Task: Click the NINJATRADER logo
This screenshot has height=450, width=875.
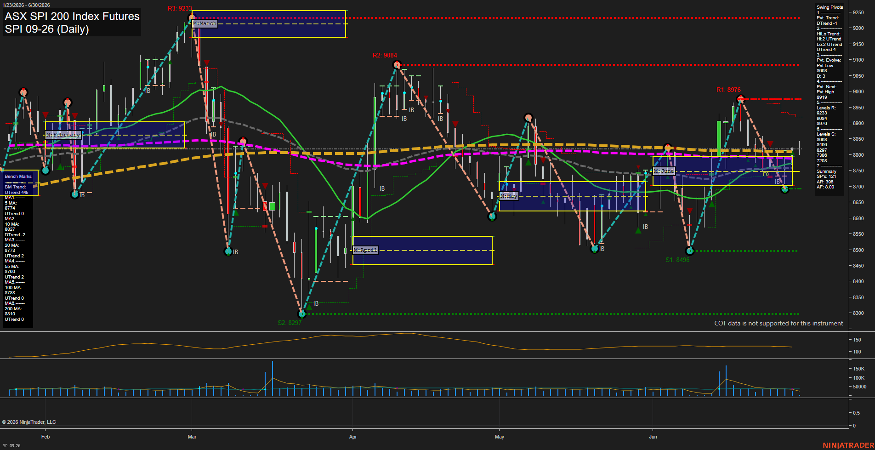Action: point(847,445)
